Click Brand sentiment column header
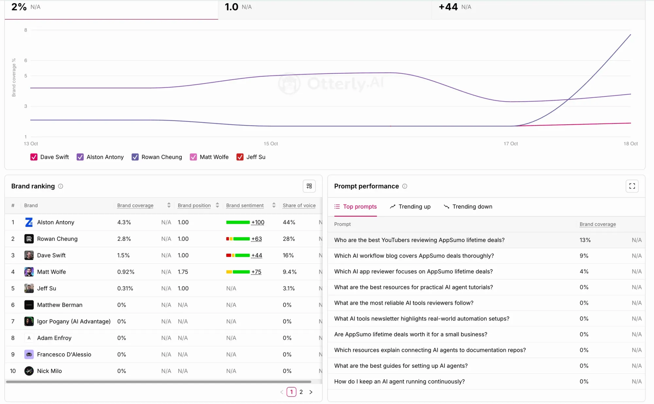Image resolution: width=654 pixels, height=404 pixels. [x=245, y=205]
